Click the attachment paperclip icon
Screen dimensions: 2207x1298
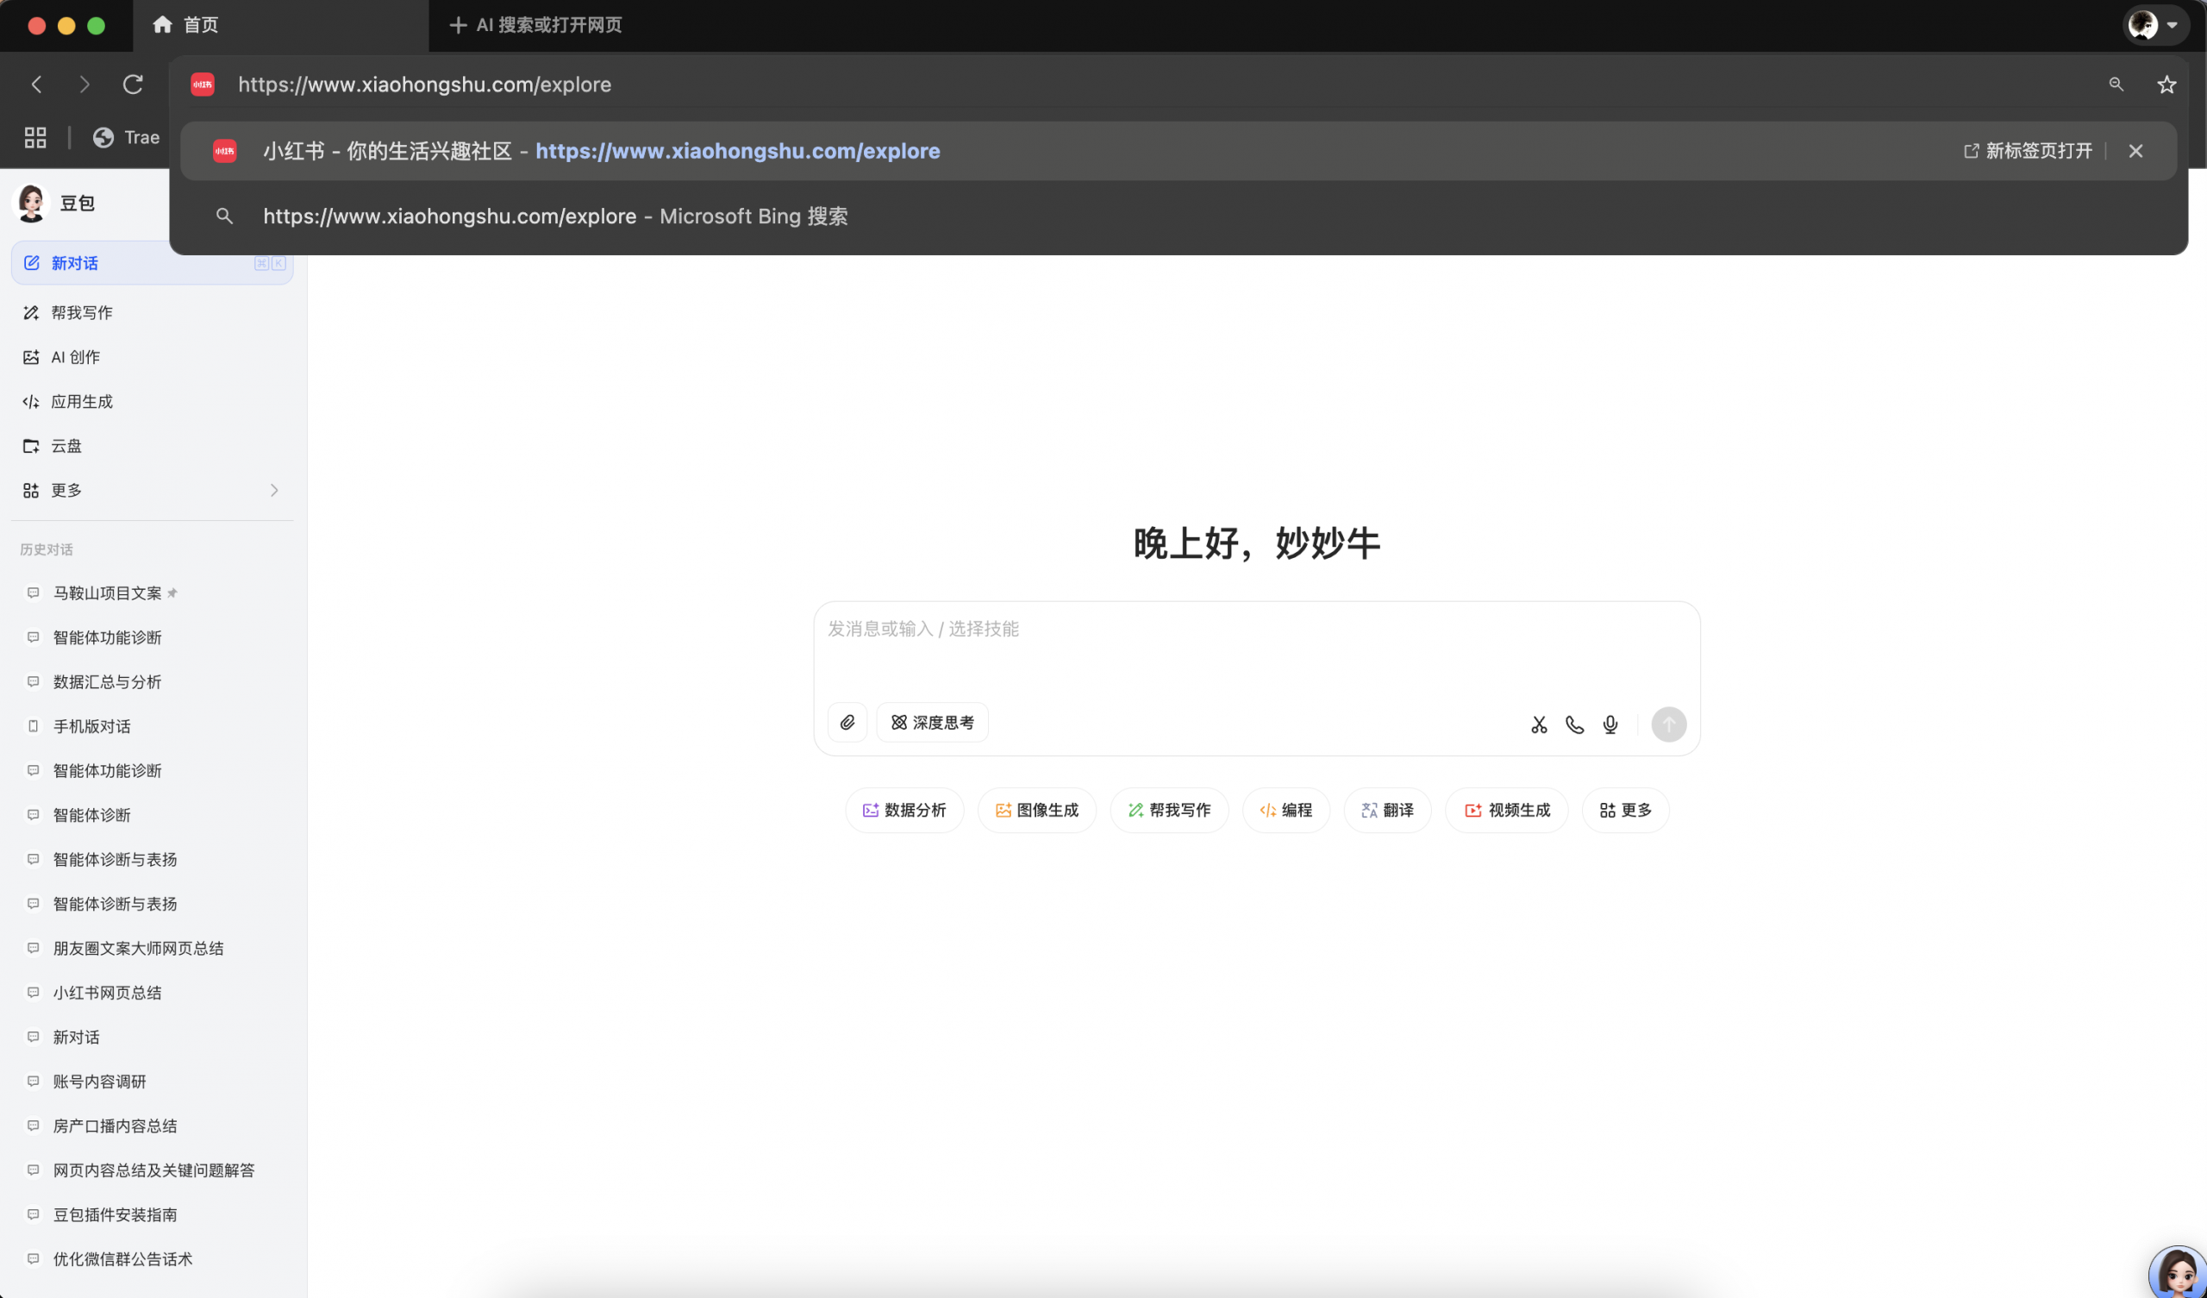847,722
